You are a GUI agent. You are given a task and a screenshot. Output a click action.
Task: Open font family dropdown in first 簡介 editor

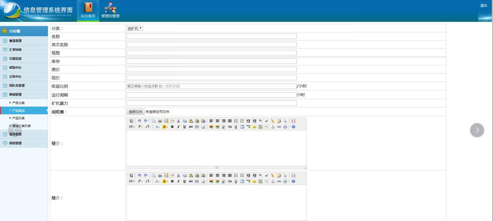[x=140, y=127]
